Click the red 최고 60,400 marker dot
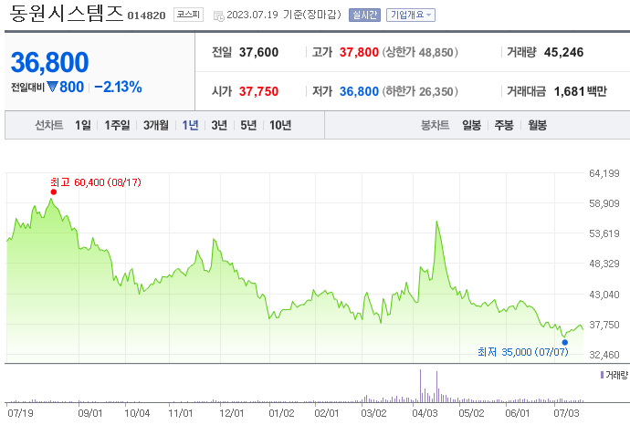The image size is (630, 435). click(x=54, y=192)
